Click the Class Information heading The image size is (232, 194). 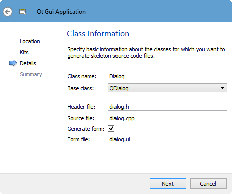click(98, 34)
